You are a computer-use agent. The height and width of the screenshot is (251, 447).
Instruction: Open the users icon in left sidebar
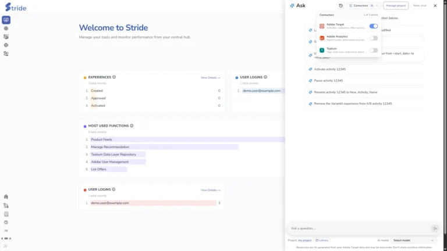(6, 53)
